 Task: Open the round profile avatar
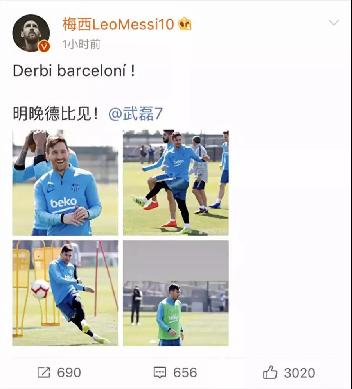tap(31, 33)
